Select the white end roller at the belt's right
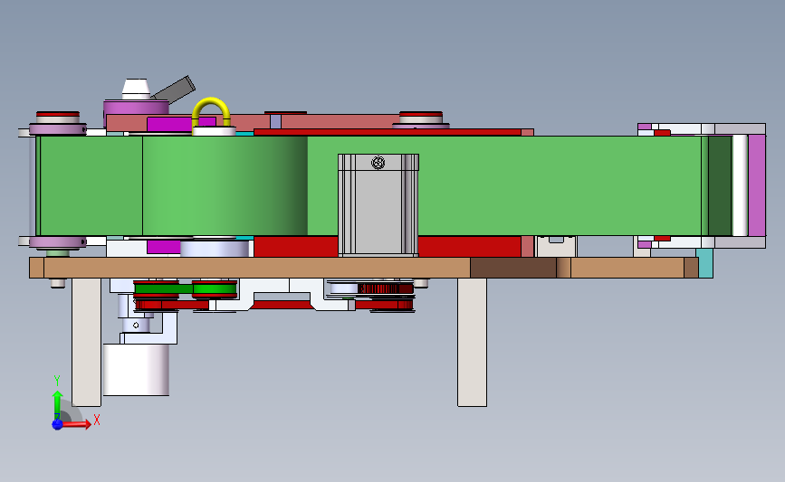The image size is (785, 482). pos(740,185)
